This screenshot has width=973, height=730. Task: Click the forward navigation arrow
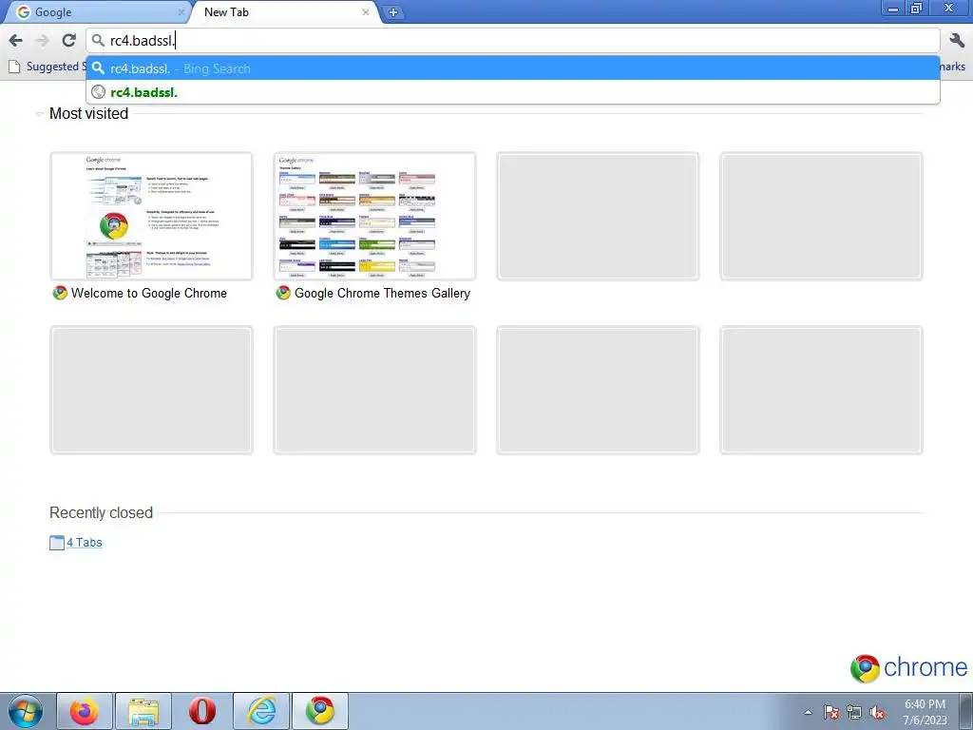click(42, 41)
